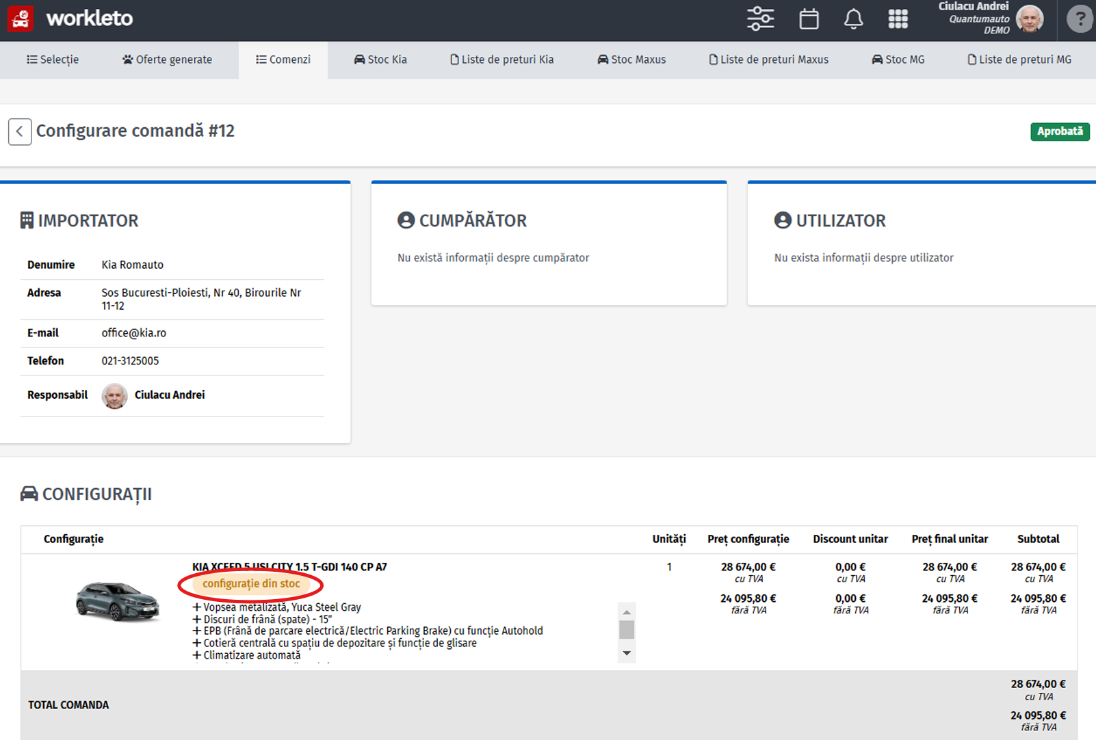1096x740 pixels.
Task: Click the office@kia.ro email address
Action: coord(134,333)
